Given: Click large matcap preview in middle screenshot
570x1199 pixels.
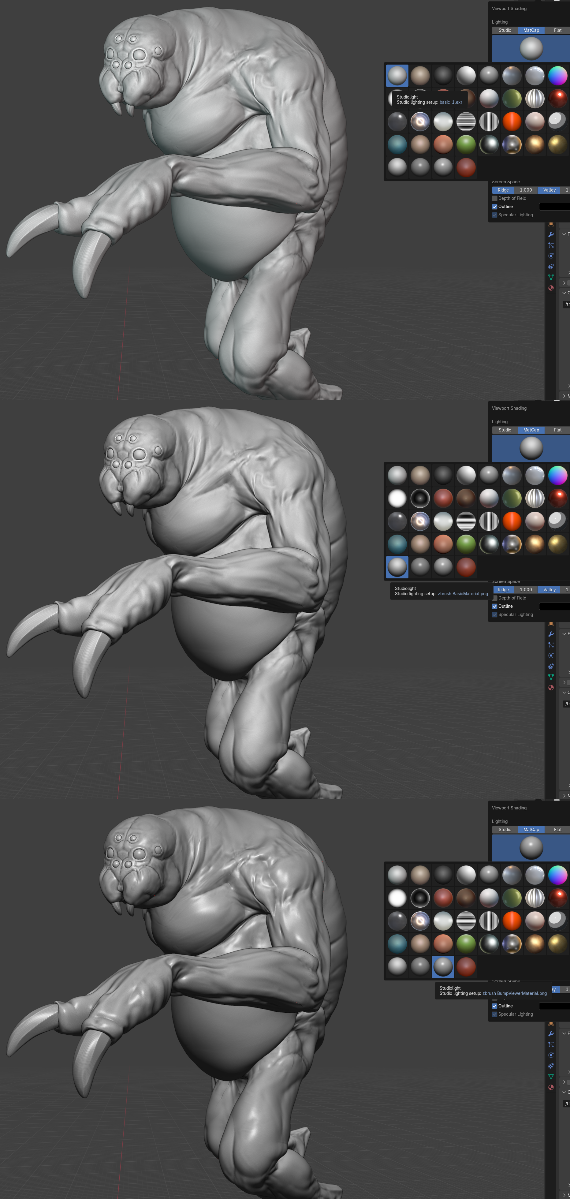Looking at the screenshot, I should [x=531, y=449].
